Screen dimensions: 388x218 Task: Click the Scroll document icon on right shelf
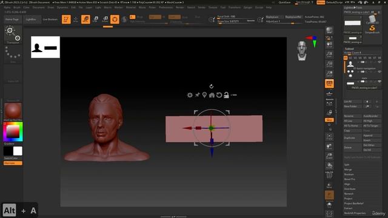(x=329, y=45)
